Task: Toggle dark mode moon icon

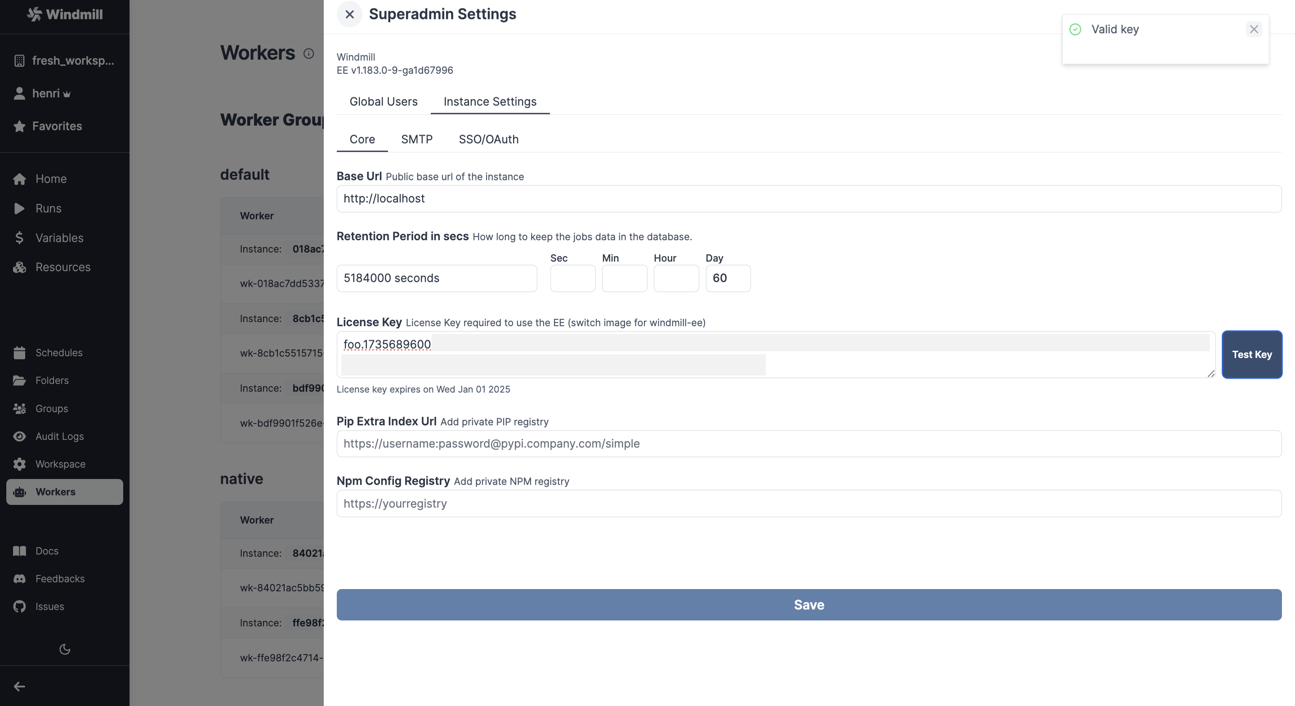Action: pos(65,649)
